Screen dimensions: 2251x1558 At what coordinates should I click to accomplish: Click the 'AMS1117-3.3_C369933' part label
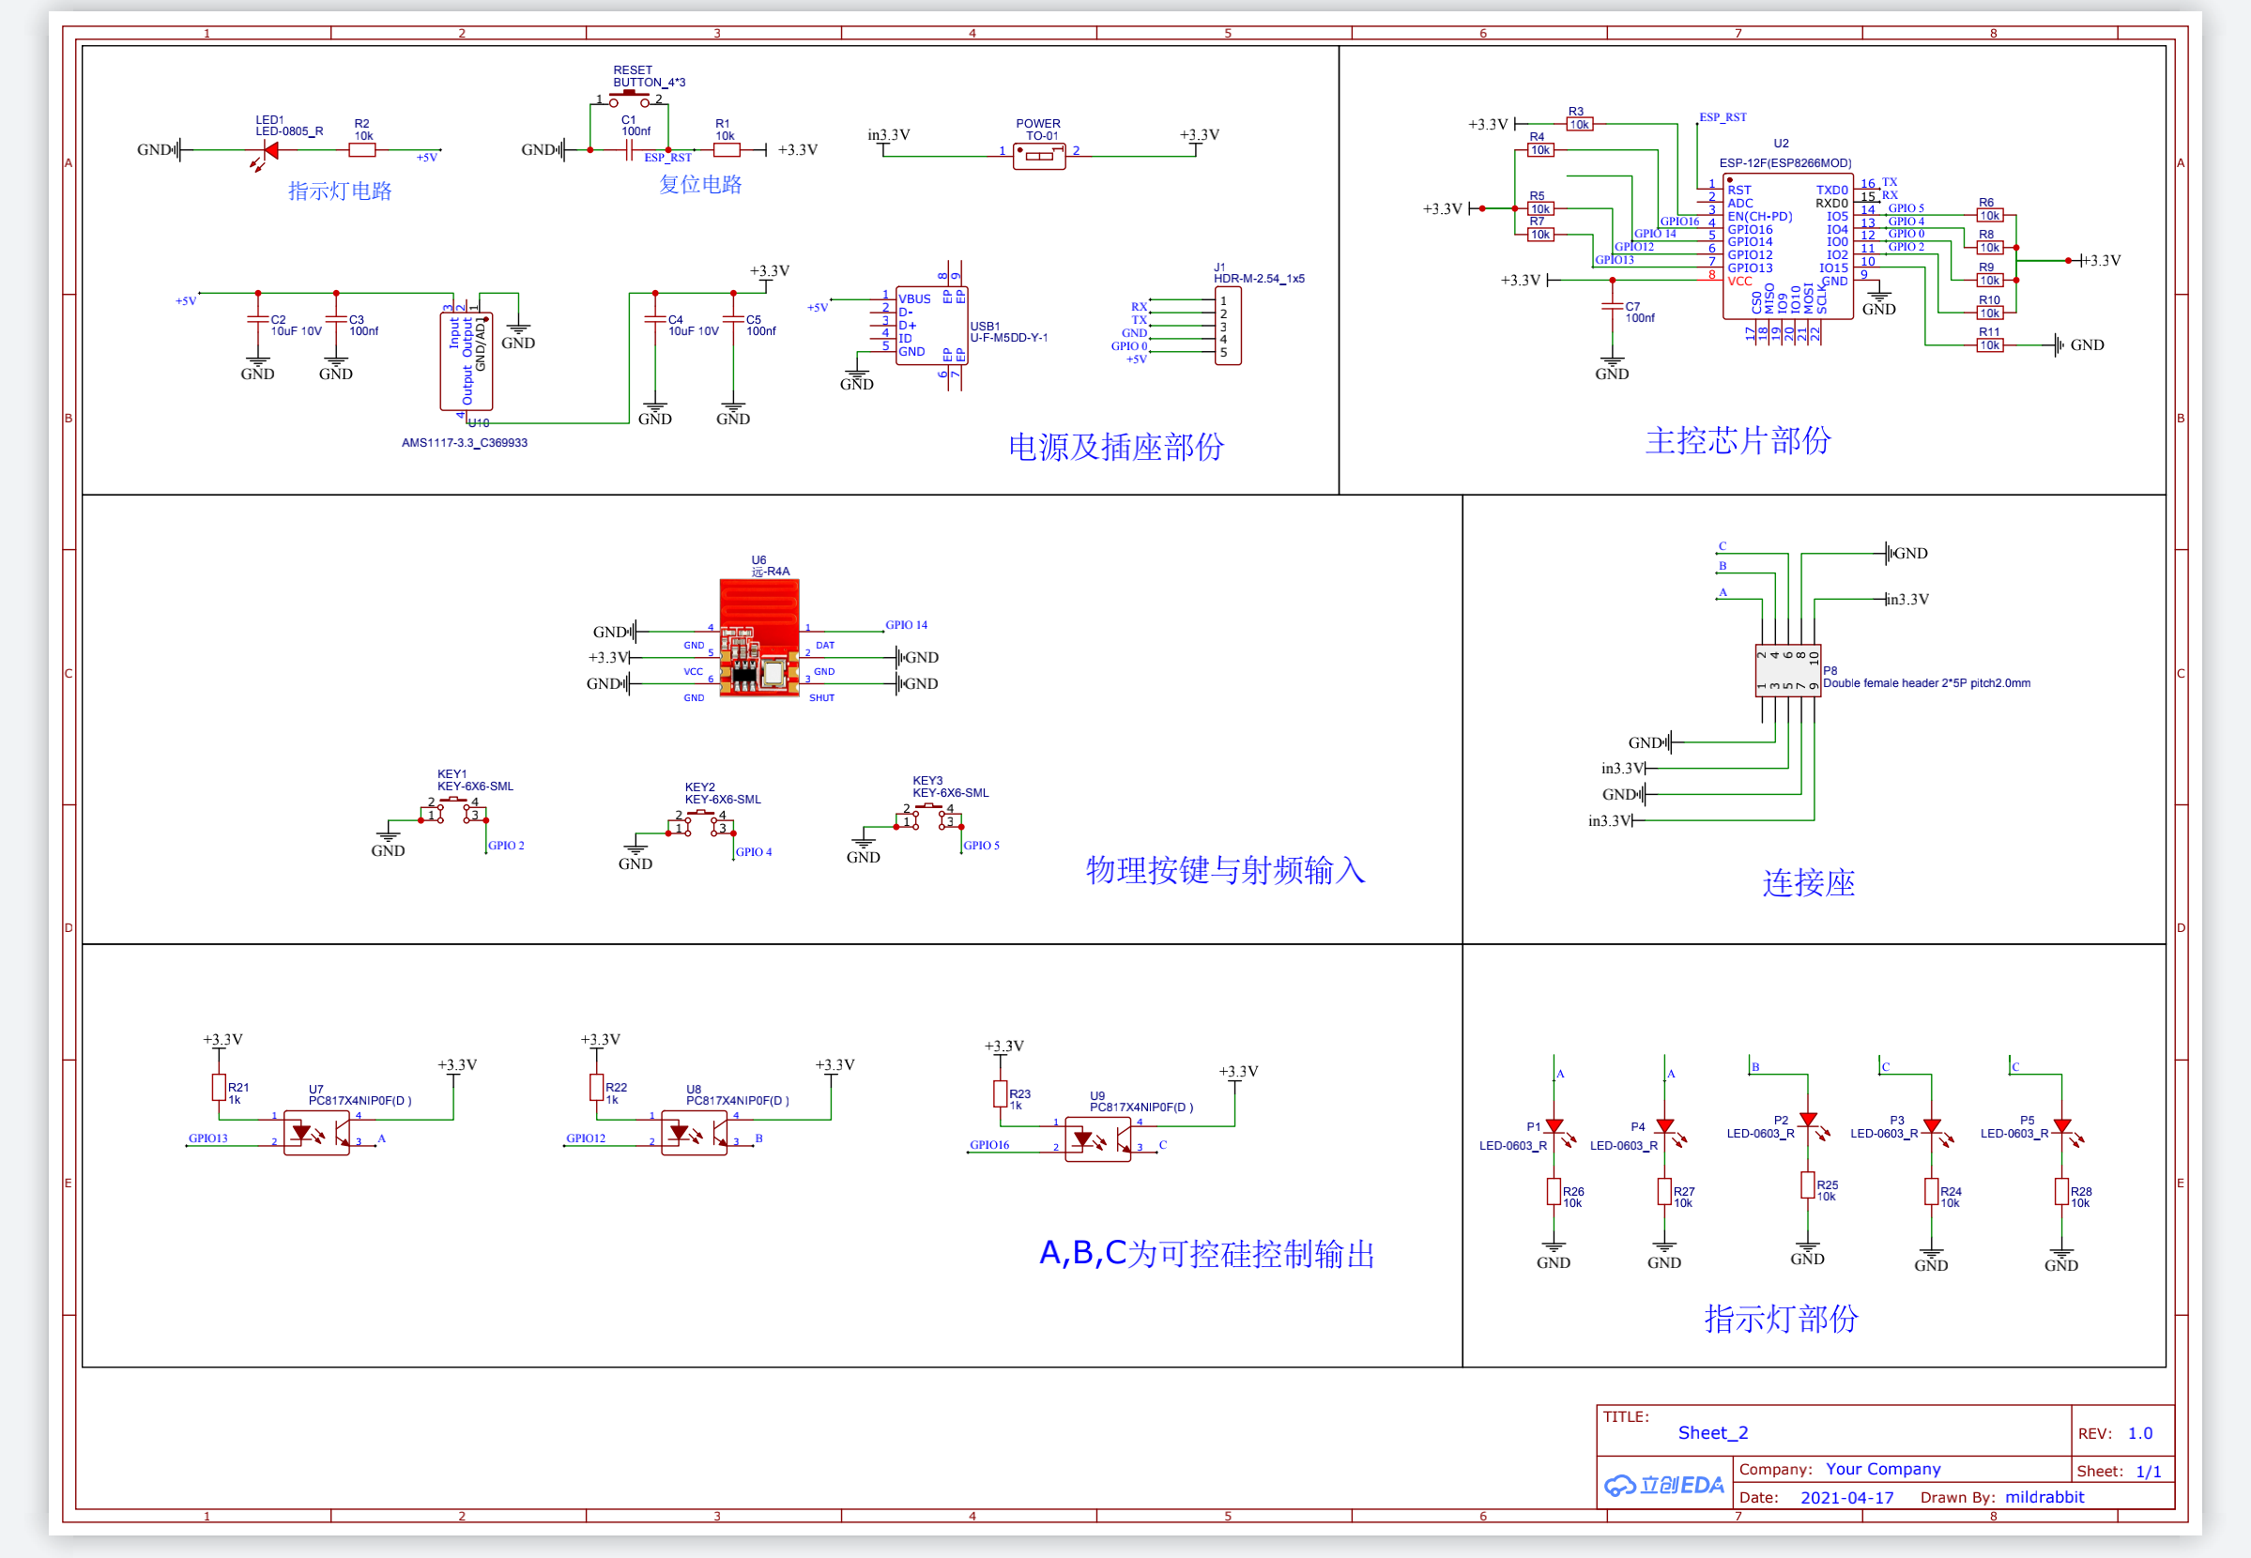coord(465,443)
